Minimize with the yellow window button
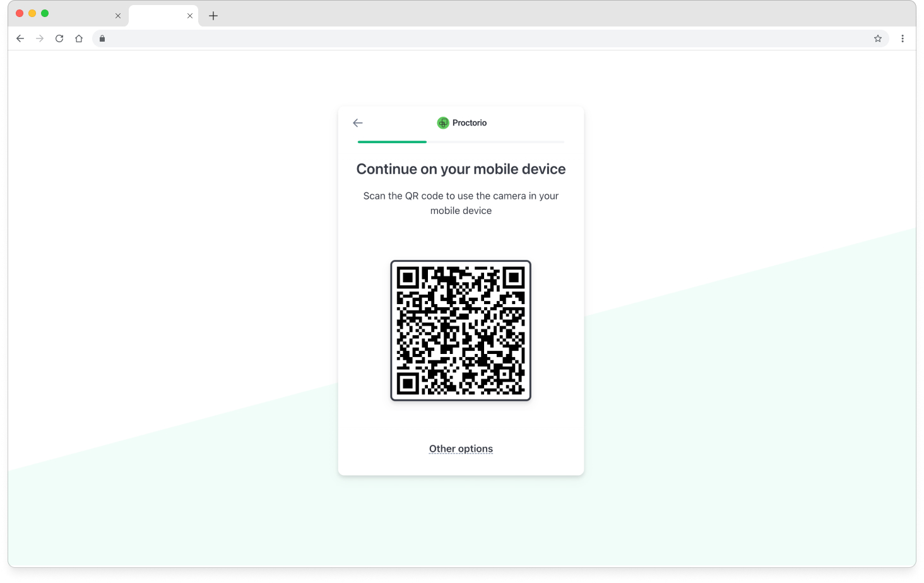 point(32,13)
